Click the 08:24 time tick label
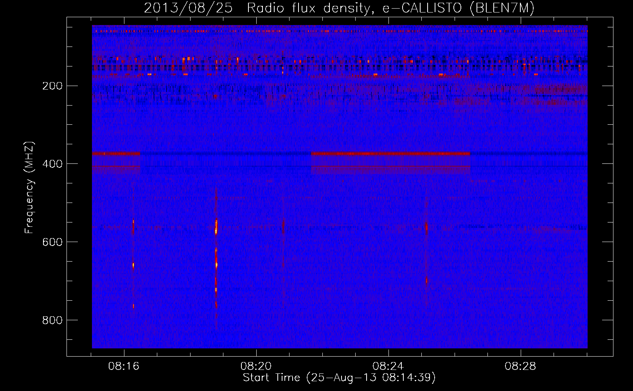633x391 pixels. pyautogui.click(x=388, y=366)
